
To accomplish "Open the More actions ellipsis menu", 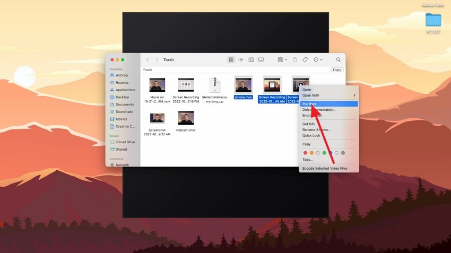I will coord(318,59).
